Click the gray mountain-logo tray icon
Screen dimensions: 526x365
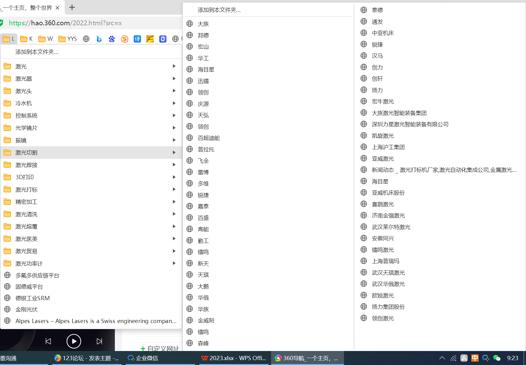[x=464, y=358]
